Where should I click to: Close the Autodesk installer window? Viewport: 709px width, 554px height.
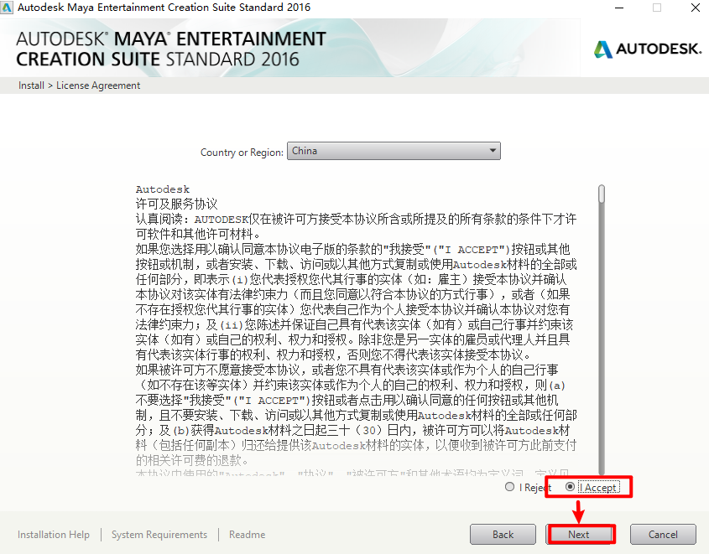[x=694, y=8]
